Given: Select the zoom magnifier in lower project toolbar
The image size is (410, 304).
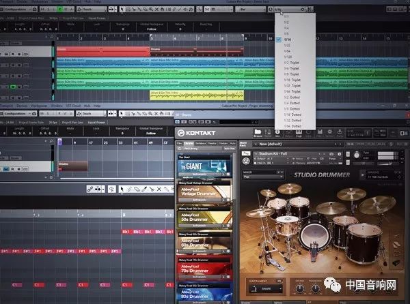Looking at the screenshot, I should (x=150, y=114).
